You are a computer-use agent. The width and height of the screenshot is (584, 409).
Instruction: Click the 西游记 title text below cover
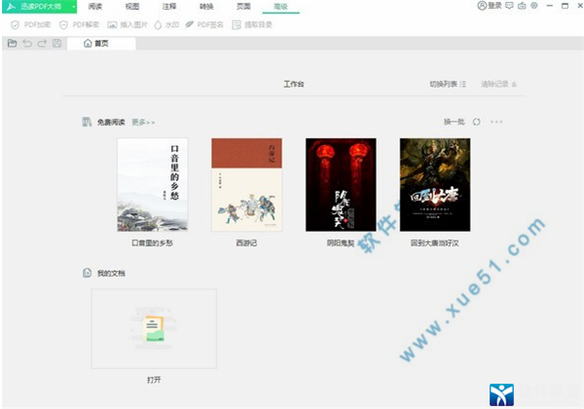[246, 243]
